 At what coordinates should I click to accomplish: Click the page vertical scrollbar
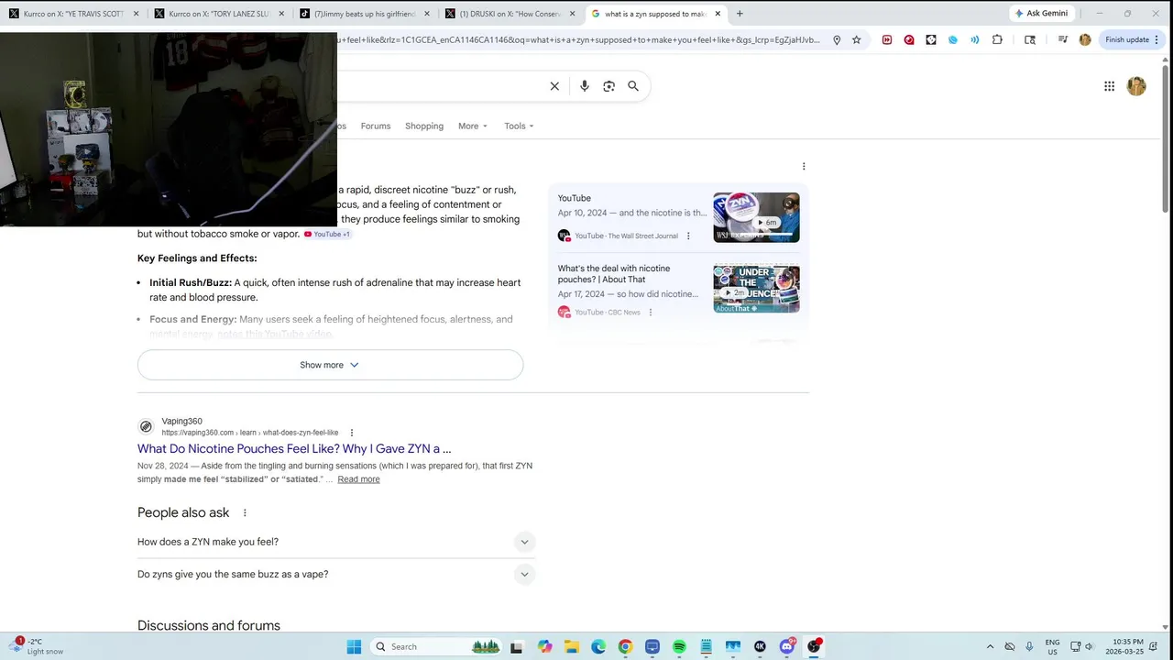[1167, 137]
